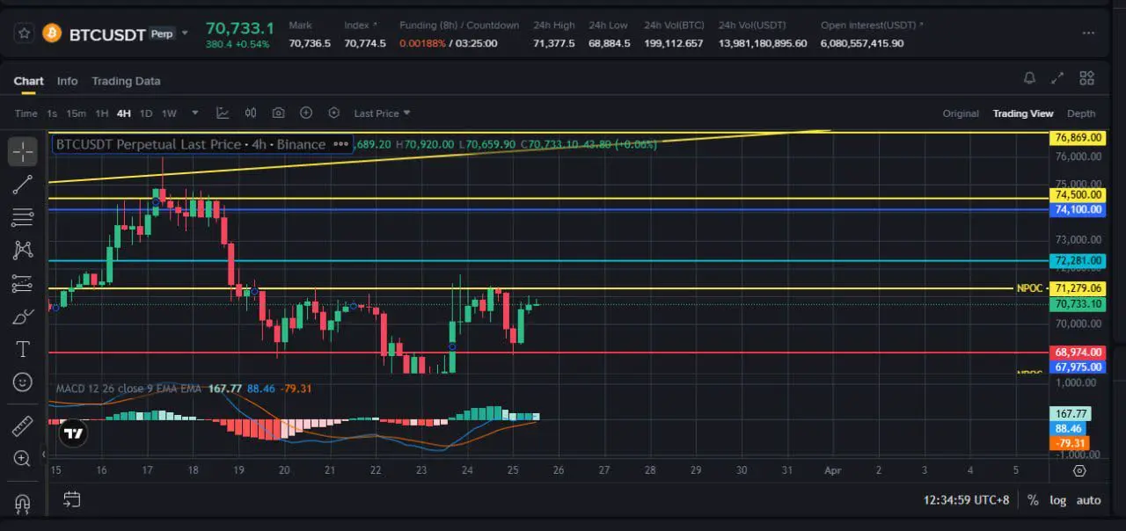Add BTCUSDT to favorites with star icon
Screen dimensions: 1126x531
(24, 33)
